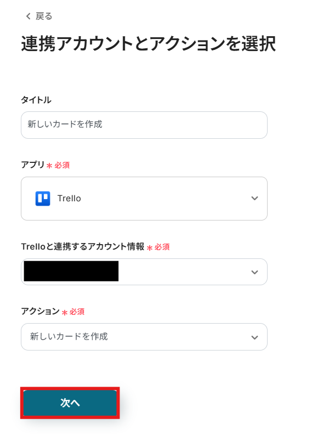This screenshot has width=329, height=435.
Task: Click the 必須 marker beside アカウント情報
Action: [162, 247]
